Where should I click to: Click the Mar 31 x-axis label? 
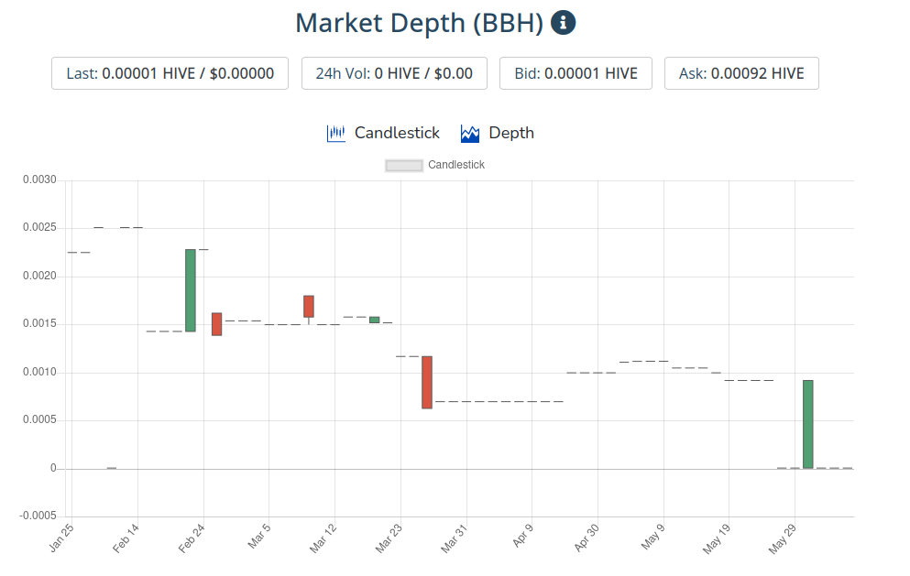[455, 538]
